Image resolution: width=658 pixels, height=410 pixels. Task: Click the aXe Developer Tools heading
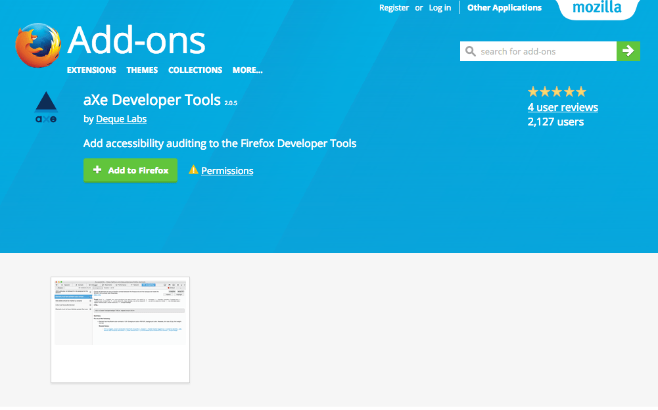[152, 100]
